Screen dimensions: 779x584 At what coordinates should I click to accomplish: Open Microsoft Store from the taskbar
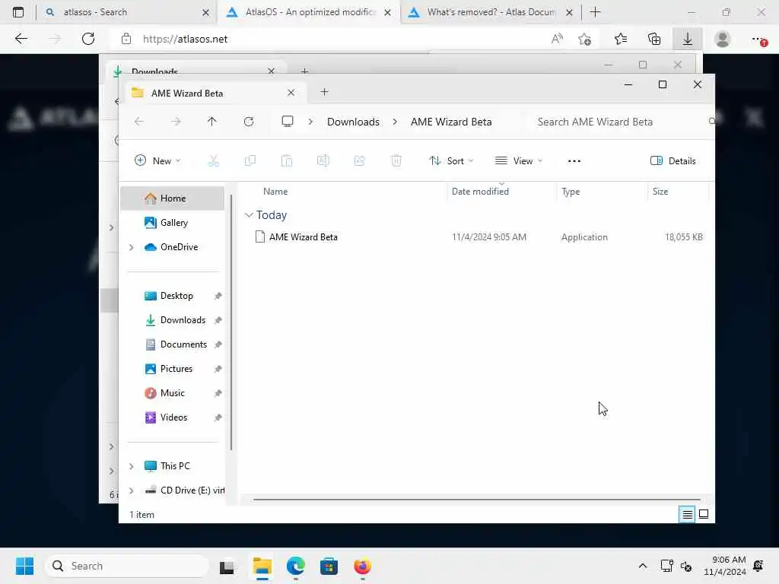click(329, 566)
